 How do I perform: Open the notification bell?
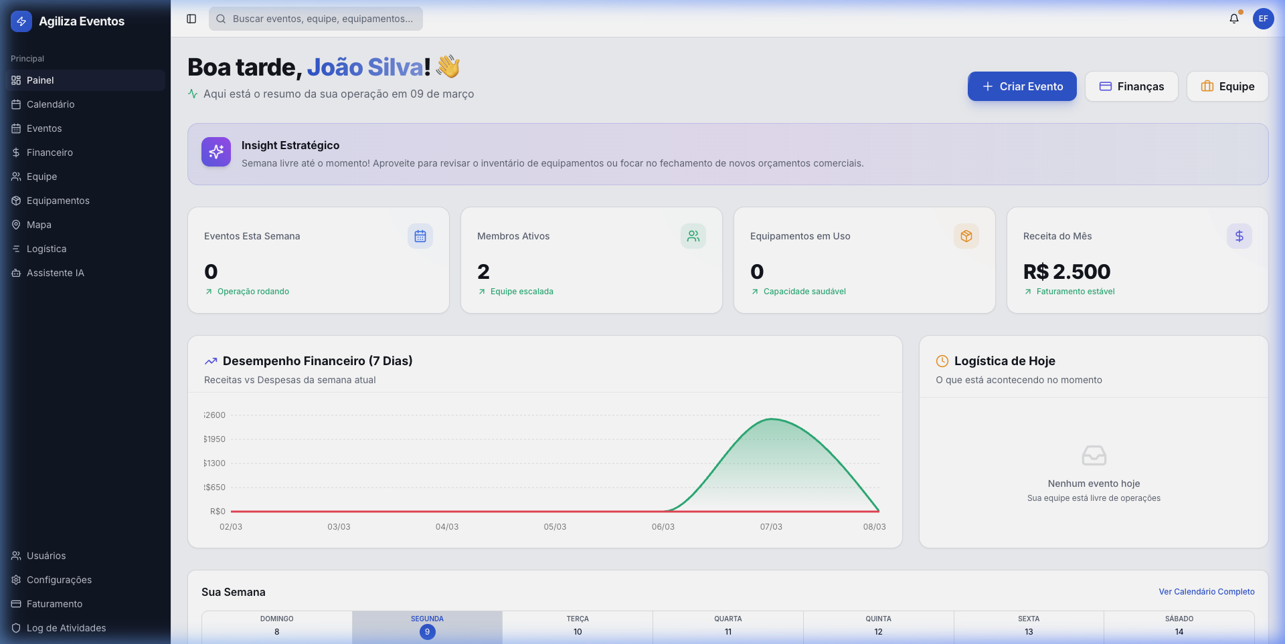tap(1233, 19)
